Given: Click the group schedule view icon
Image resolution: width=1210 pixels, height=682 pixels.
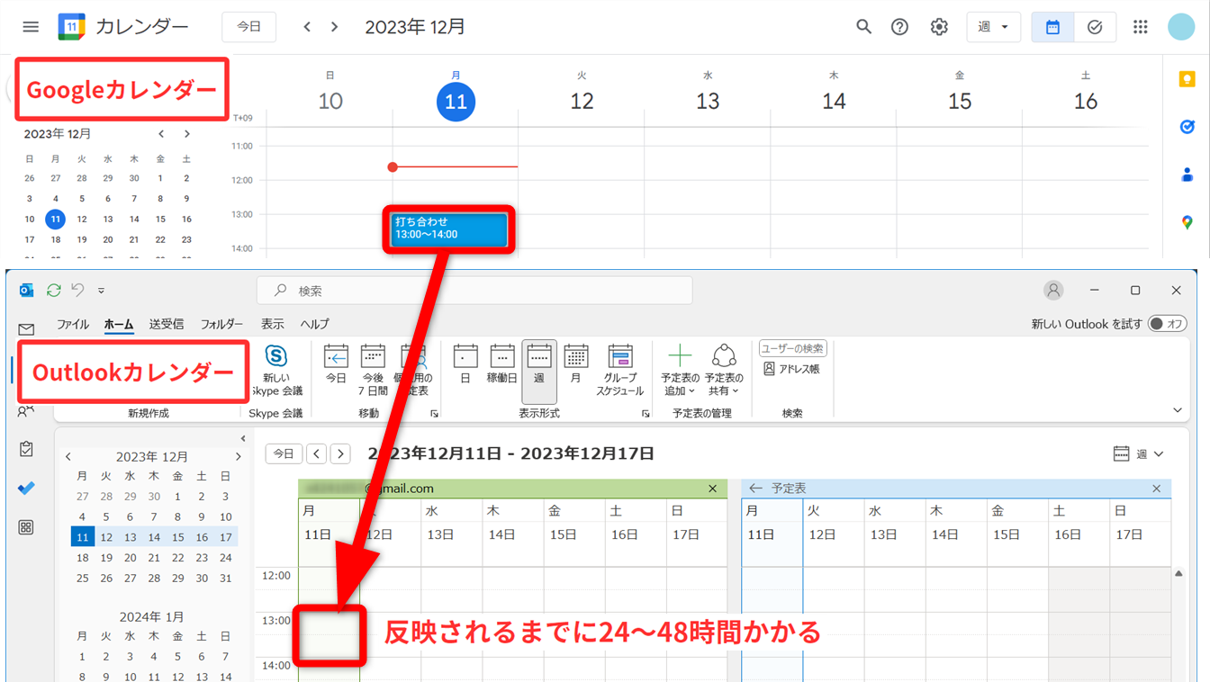Looking at the screenshot, I should (x=619, y=370).
